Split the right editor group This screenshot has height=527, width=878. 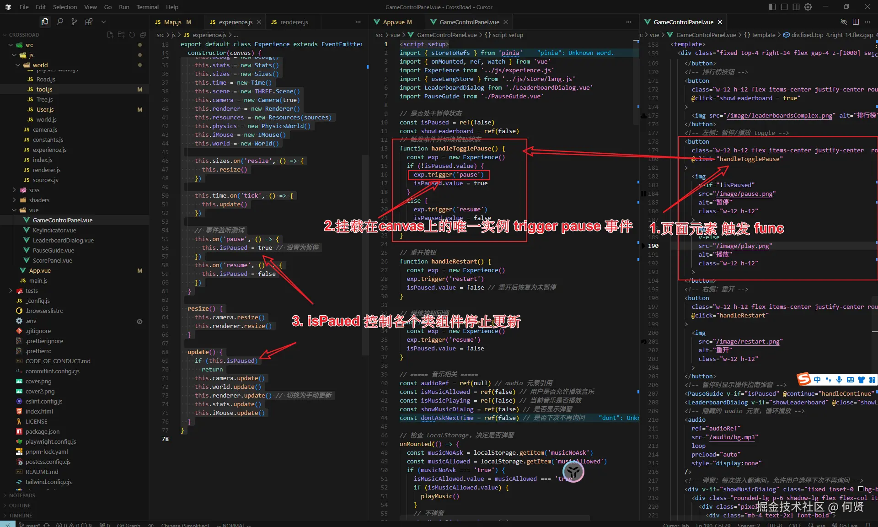pos(856,22)
